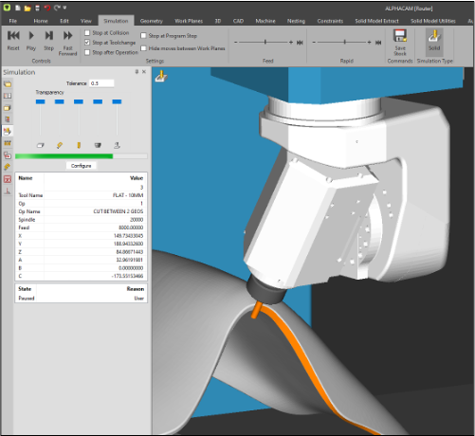Reset the simulation to start
Viewport: 475px width, 436px height.
tap(13, 41)
